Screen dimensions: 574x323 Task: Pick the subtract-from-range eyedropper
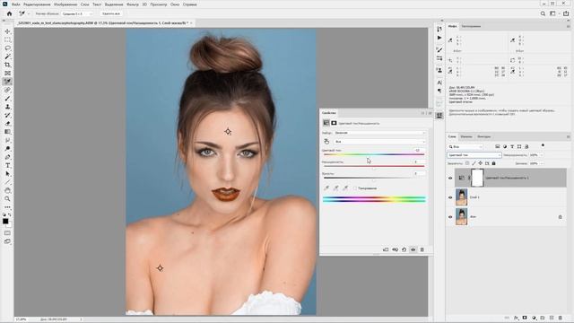pyautogui.click(x=345, y=188)
